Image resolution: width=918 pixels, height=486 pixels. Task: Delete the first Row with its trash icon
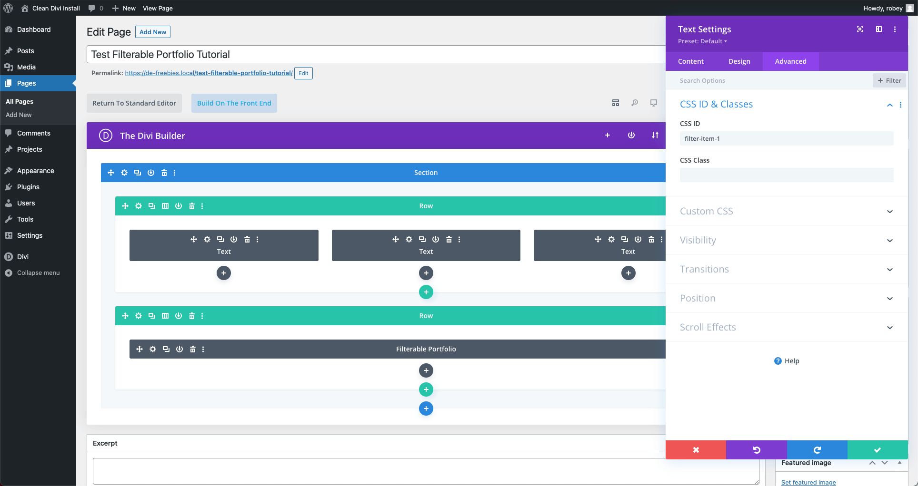tap(192, 206)
